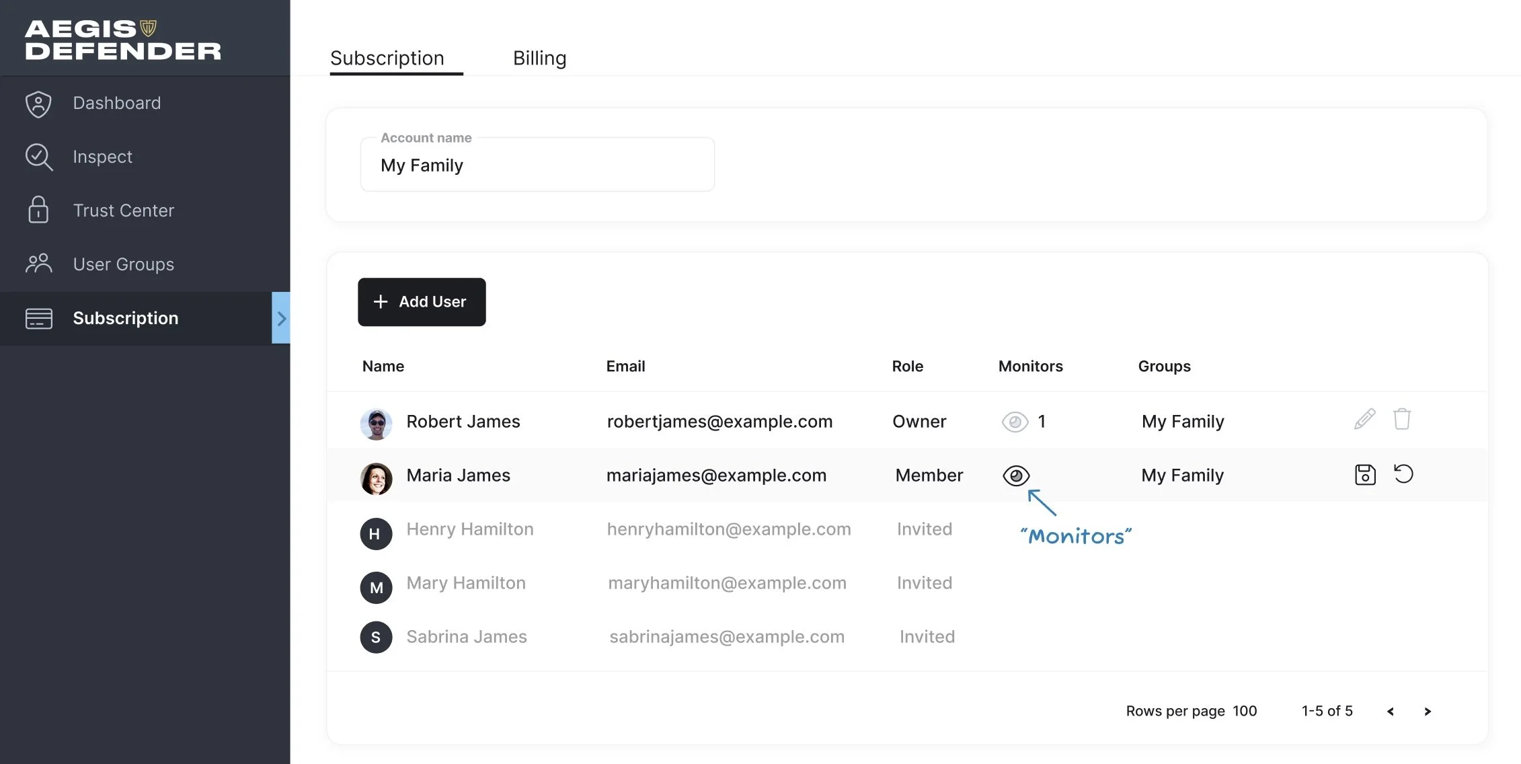Delete Robert James with the trash icon
1521x764 pixels.
click(x=1402, y=420)
